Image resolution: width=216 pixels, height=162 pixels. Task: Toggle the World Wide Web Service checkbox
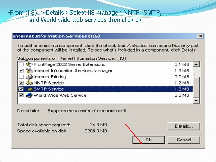tap(21, 95)
